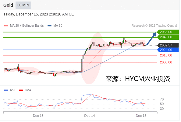This screenshot has width=181, height=122.
Task: Click the pink MA 20 legend swatch
Action: (x=6, y=25)
